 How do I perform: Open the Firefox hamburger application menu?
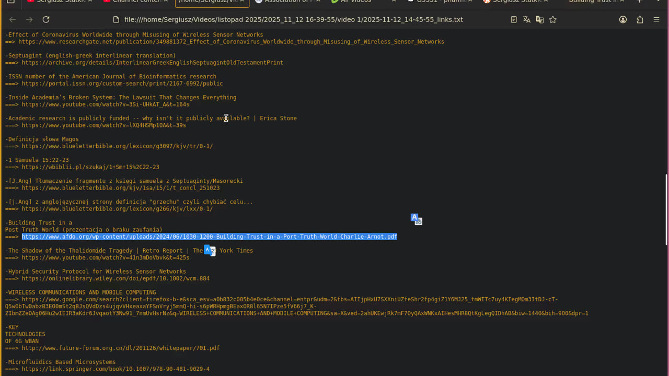(656, 19)
